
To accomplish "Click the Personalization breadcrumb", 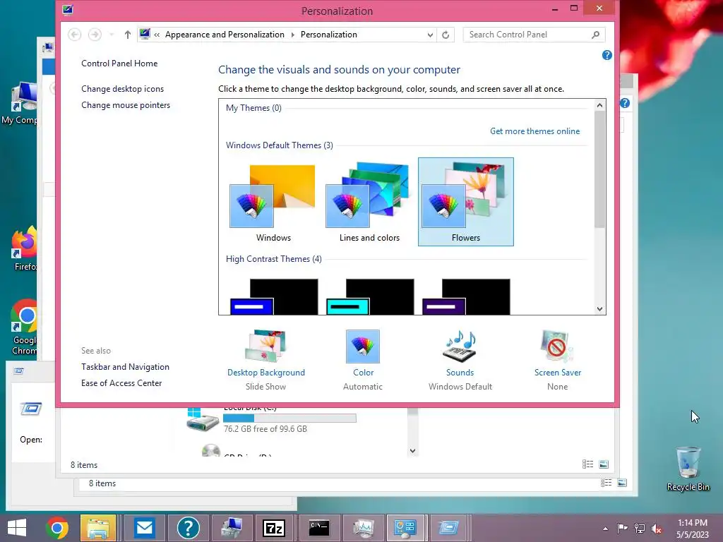I will [329, 35].
